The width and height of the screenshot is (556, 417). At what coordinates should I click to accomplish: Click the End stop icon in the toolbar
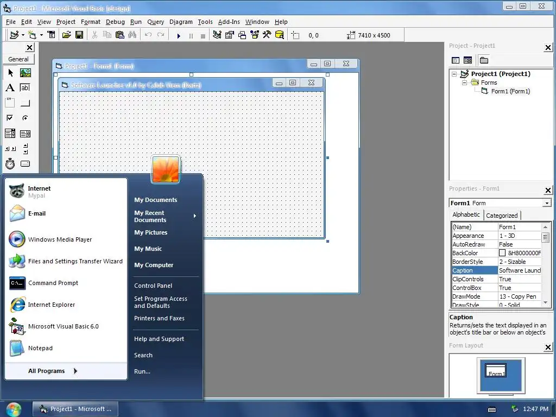pyautogui.click(x=203, y=36)
